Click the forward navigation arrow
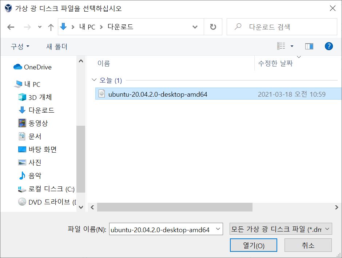The height and width of the screenshot is (258, 342). point(27,27)
